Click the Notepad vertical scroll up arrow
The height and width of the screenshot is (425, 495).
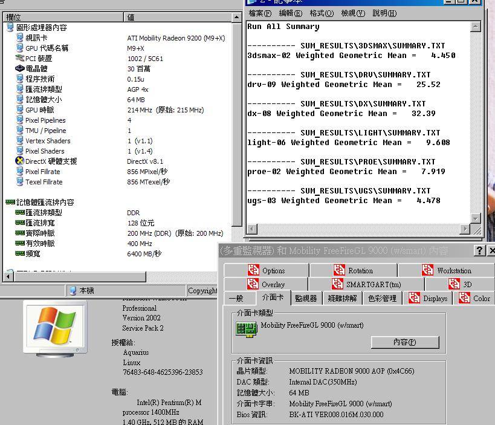click(x=475, y=27)
